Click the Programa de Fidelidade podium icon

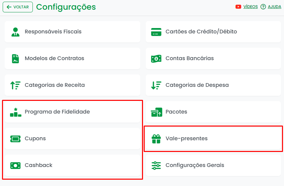(x=15, y=112)
